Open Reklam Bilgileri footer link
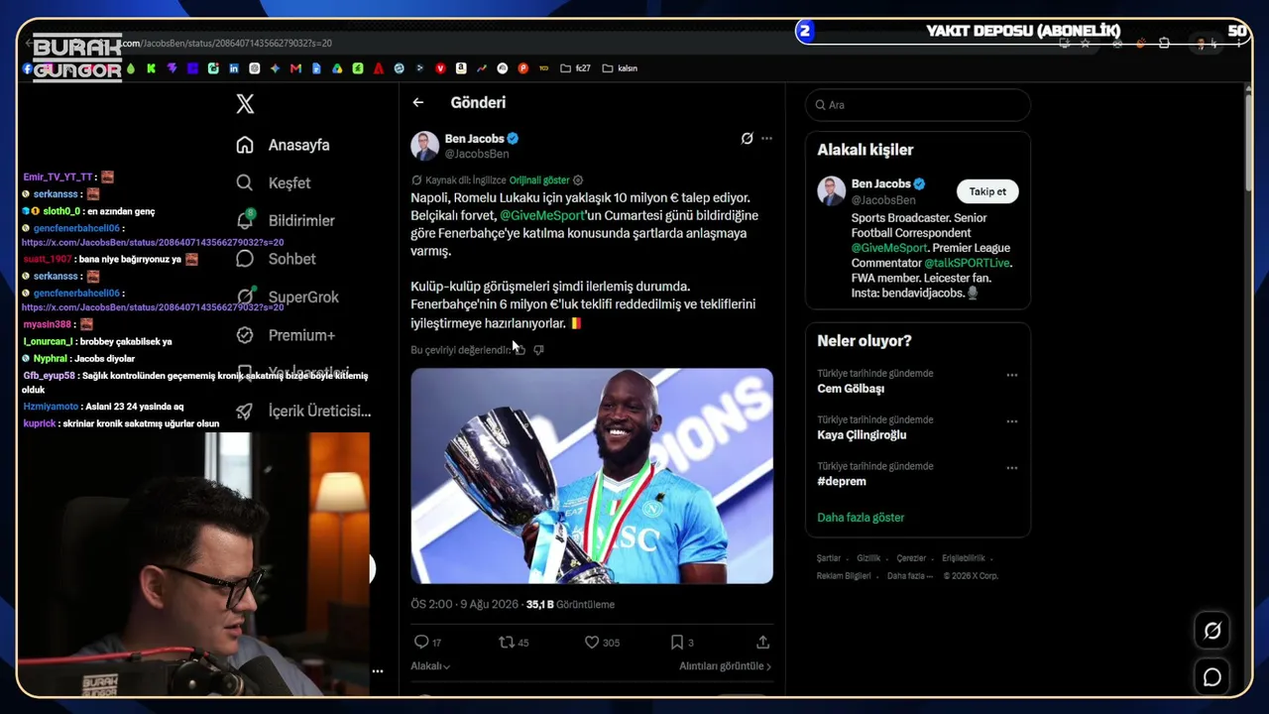The image size is (1269, 714). 844,576
